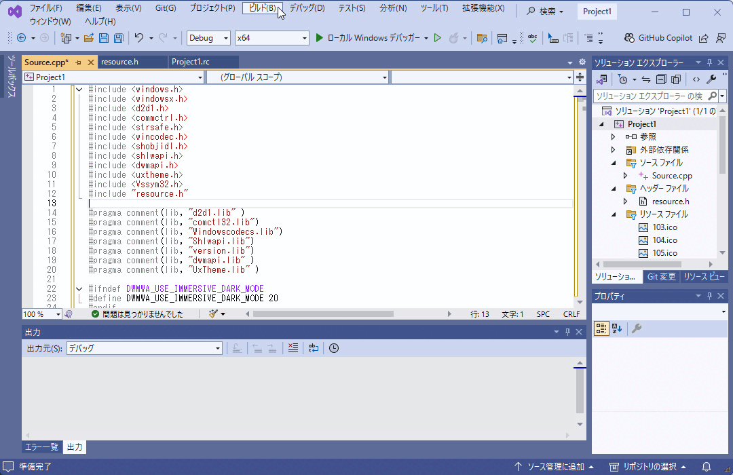The image size is (733, 475).
Task: Toggle word wrap in the Output panel
Action: coord(313,348)
